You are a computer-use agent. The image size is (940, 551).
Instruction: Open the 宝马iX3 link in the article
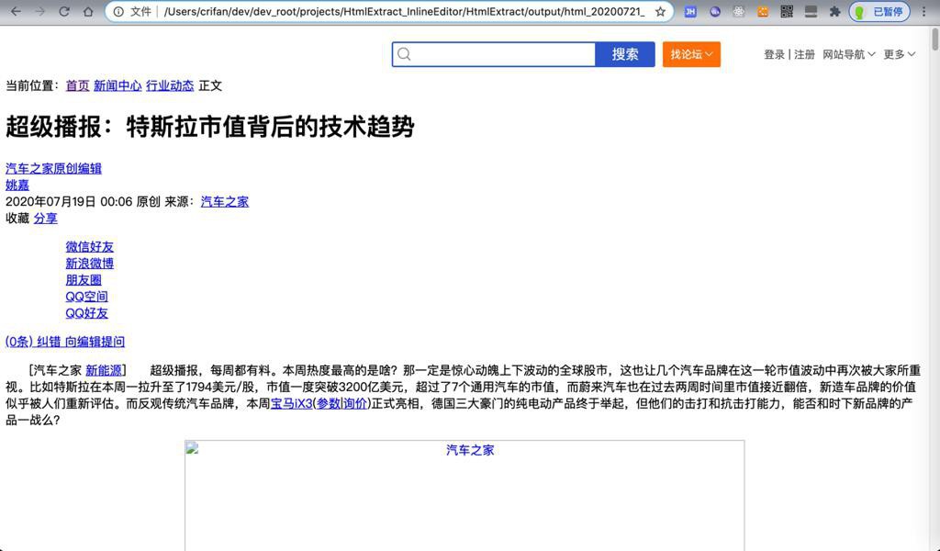(x=291, y=403)
